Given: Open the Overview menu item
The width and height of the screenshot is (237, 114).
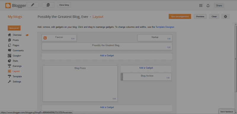Looking at the screenshot, I should click(17, 35).
